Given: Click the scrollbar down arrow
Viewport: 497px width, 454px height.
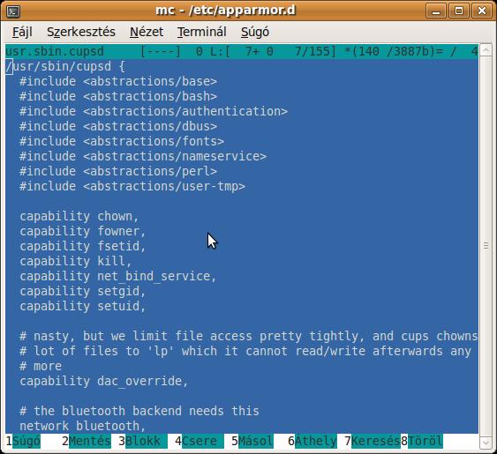Looking at the screenshot, I should coord(486,442).
